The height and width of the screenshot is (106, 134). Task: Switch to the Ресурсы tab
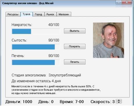coord(13,14)
